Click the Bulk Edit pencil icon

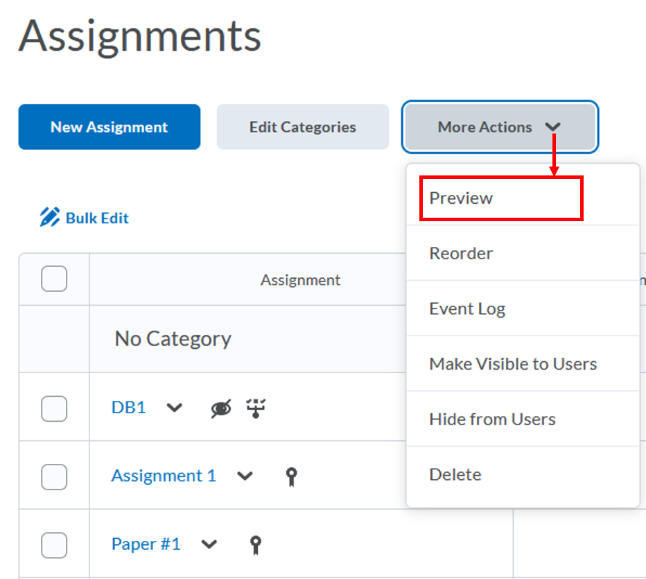pos(48,217)
